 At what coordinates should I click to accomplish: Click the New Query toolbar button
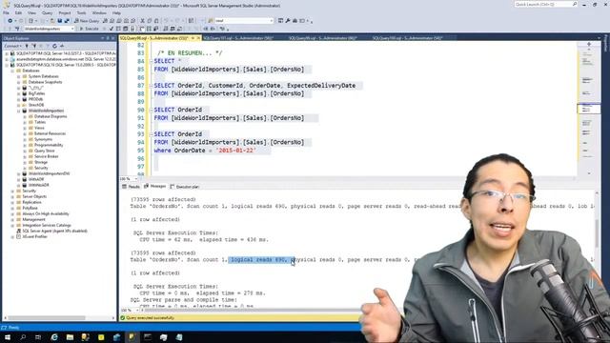(x=87, y=21)
